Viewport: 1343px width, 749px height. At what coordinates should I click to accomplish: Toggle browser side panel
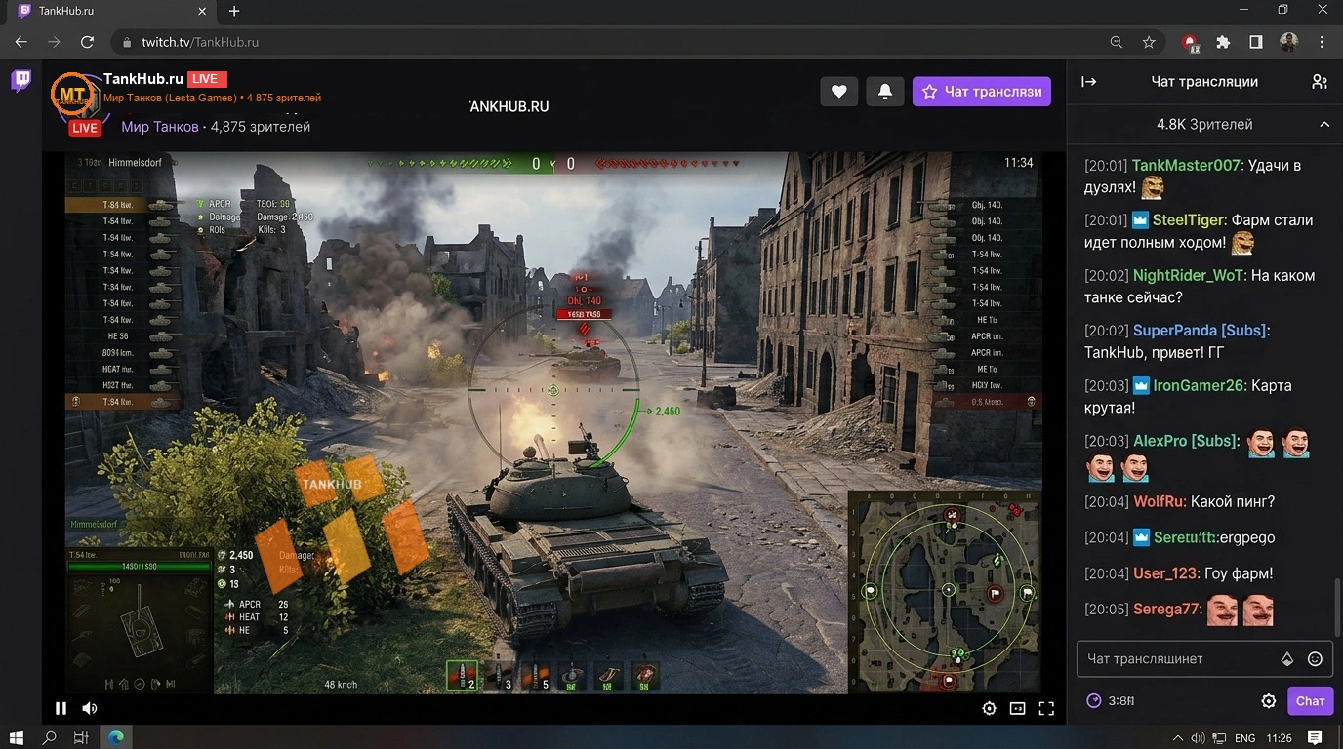click(x=1256, y=42)
